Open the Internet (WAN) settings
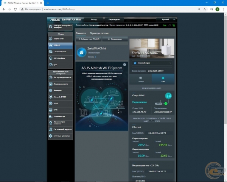 [60, 90]
